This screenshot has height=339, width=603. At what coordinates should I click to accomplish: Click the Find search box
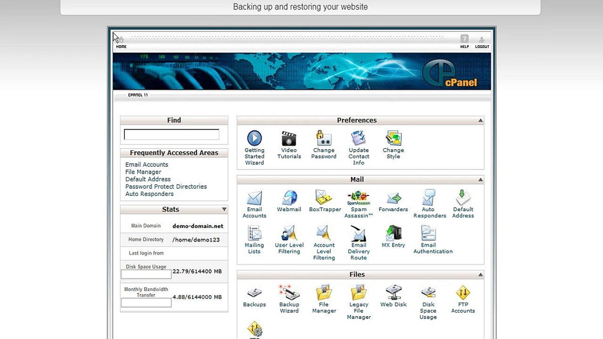[171, 135]
